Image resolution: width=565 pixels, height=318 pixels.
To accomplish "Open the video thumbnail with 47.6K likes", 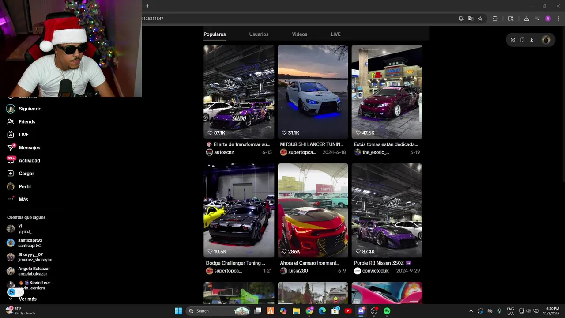I will (x=387, y=92).
